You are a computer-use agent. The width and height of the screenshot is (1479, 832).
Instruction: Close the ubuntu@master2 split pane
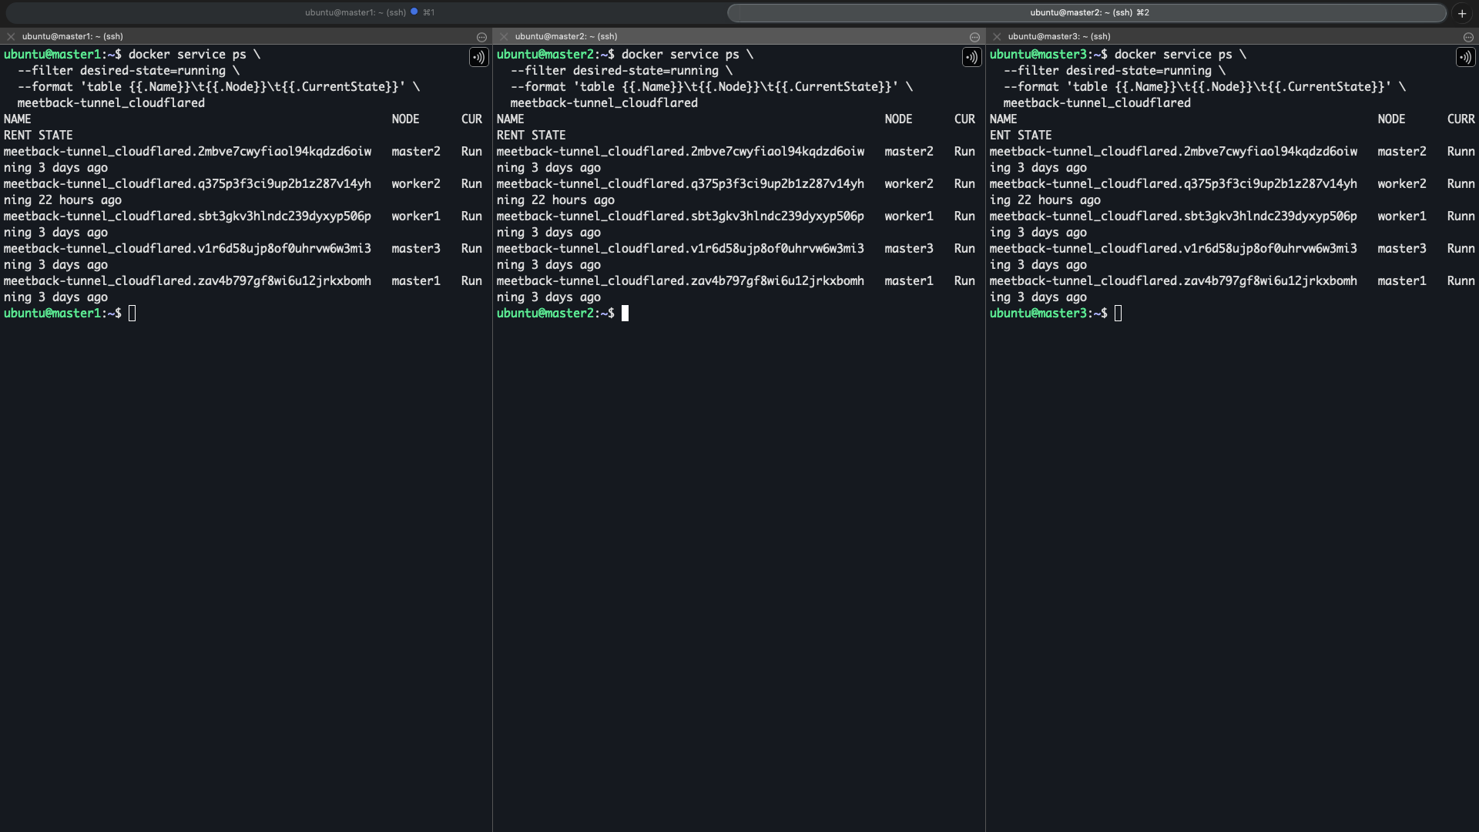point(504,37)
